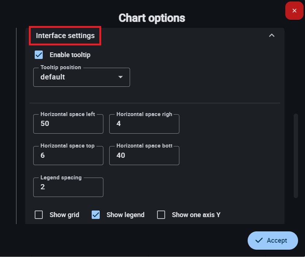Open the Tooltip position dropdown
This screenshot has width=305, height=257.
[x=81, y=77]
